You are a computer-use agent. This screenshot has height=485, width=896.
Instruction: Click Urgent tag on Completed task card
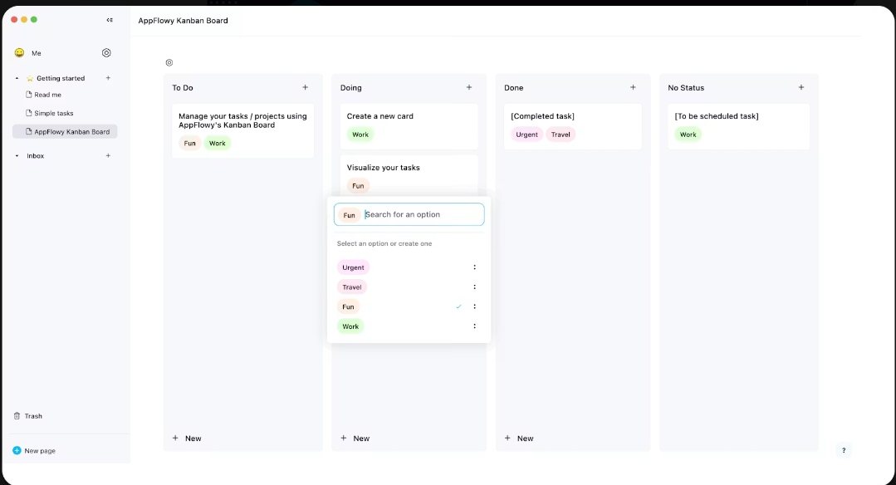526,135
